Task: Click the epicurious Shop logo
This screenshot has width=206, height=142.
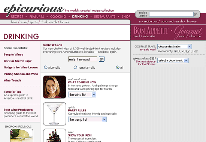Action: click(145, 58)
